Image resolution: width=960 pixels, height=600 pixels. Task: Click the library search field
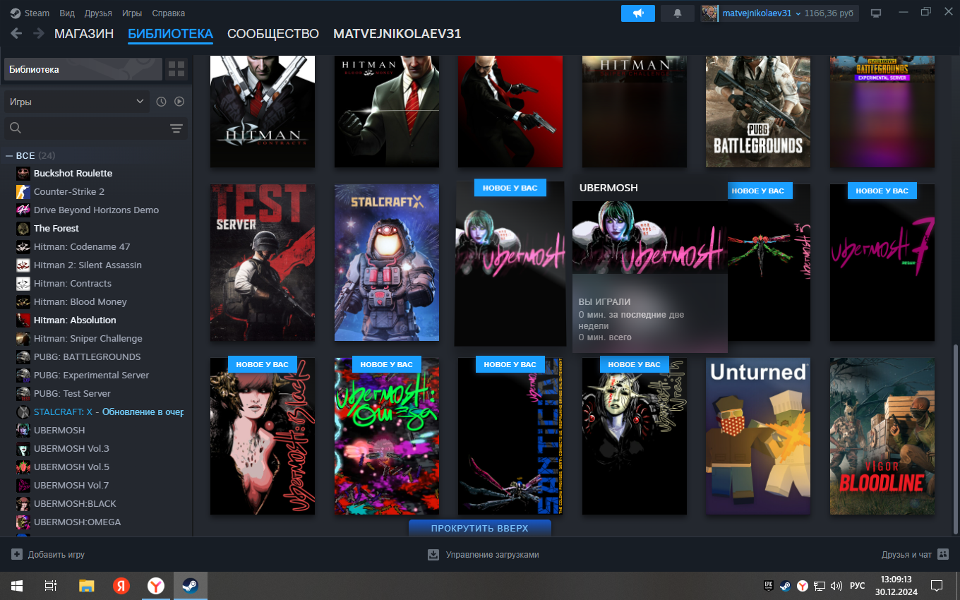[x=95, y=128]
